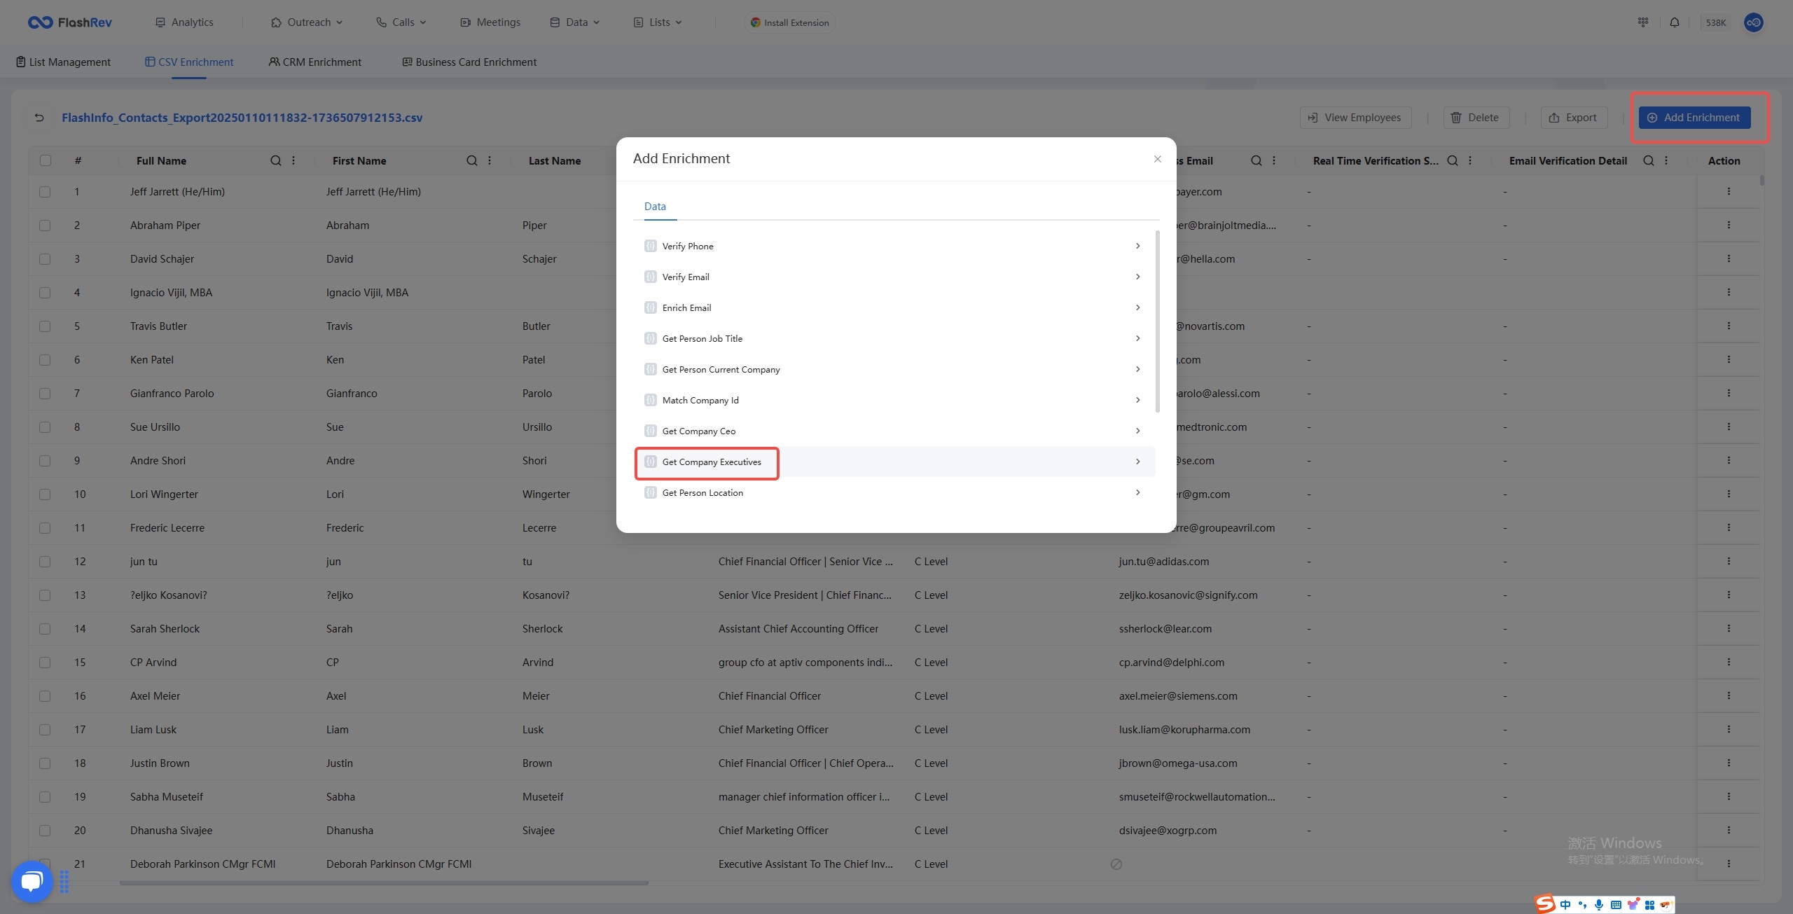Click the enrichment list vertical scrollbar
1793x914 pixels.
[1157, 322]
